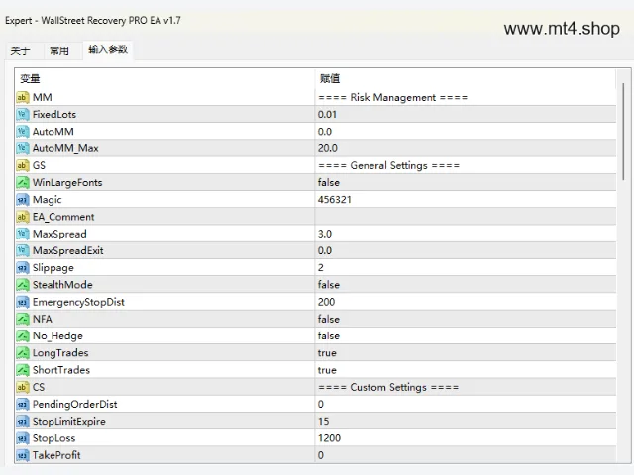Switch to the 常用 tab
634x475 pixels.
click(x=59, y=50)
